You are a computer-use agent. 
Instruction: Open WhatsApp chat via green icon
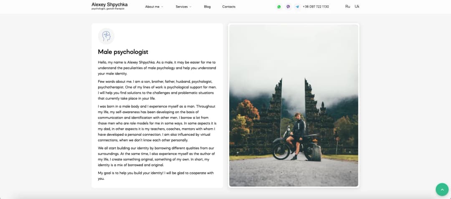click(x=279, y=7)
